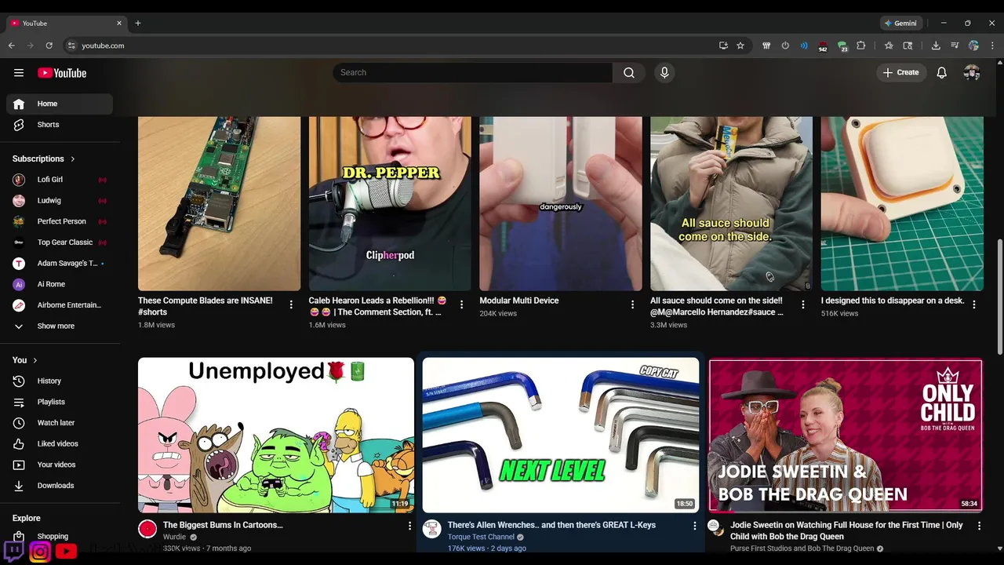The image size is (1004, 565).
Task: Open Perfect Person subscription
Action: 60,221
